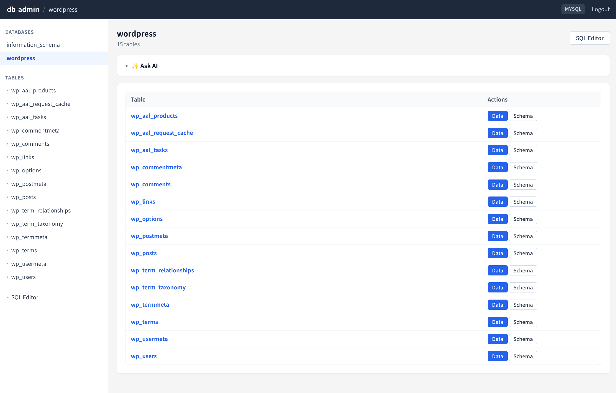
Task: Click the double-chevron icon beside SQL Editor
Action: (x=7, y=297)
